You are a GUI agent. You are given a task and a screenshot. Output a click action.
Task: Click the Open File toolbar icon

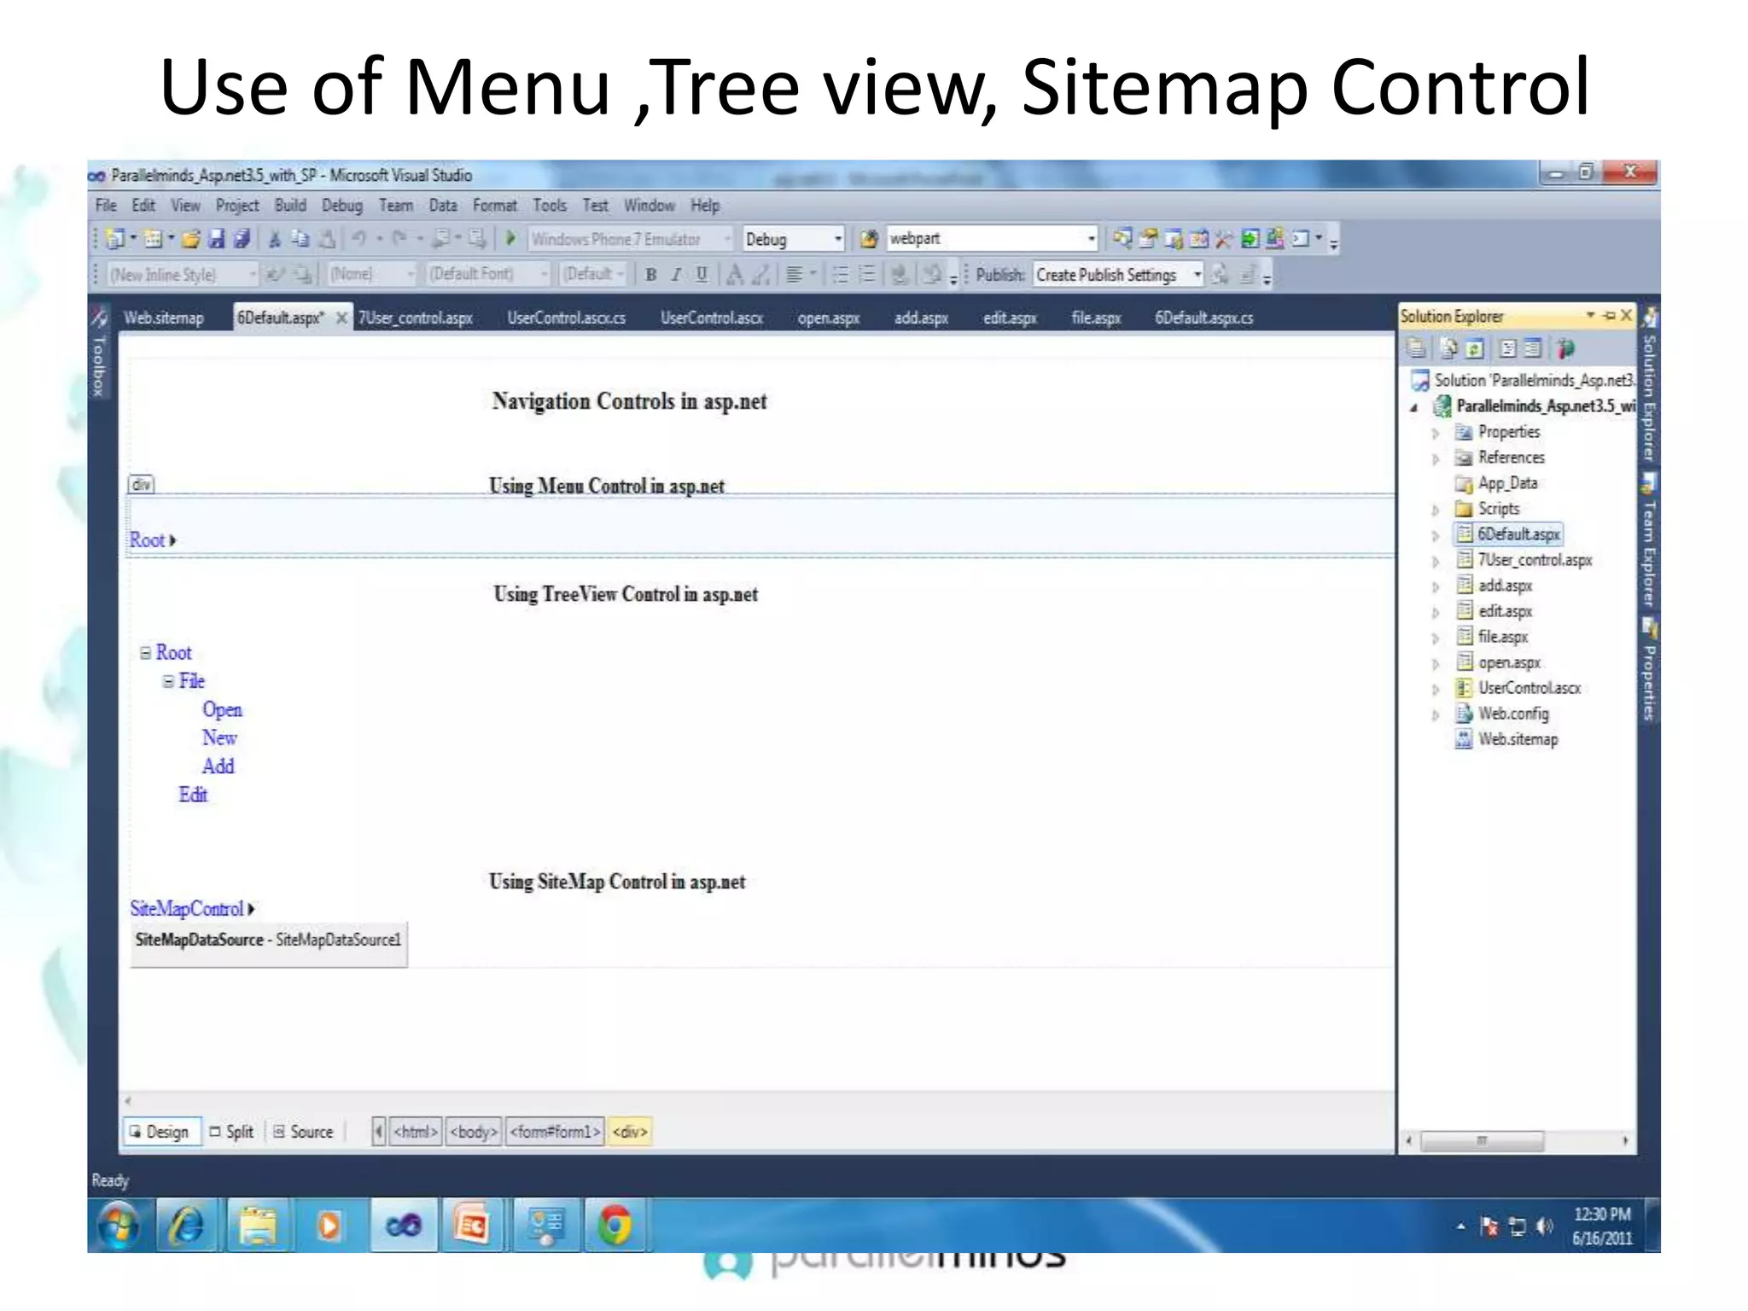coord(190,239)
